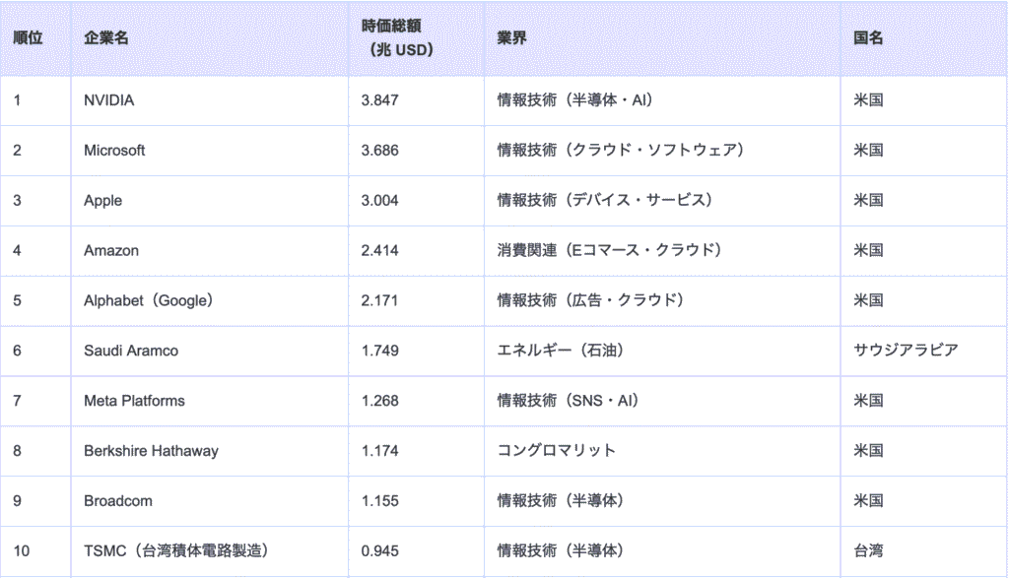Select the Amazon row name cell

click(x=111, y=251)
